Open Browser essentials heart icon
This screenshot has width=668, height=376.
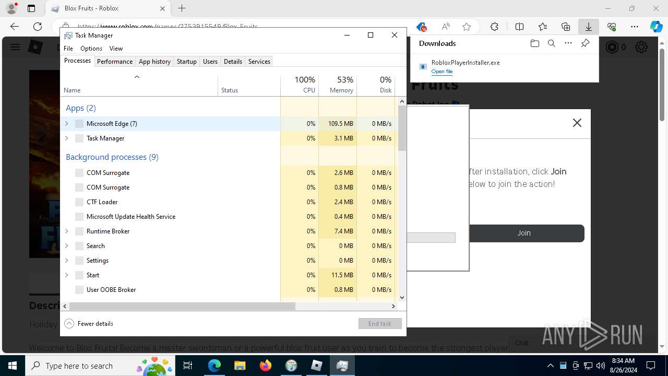612,27
